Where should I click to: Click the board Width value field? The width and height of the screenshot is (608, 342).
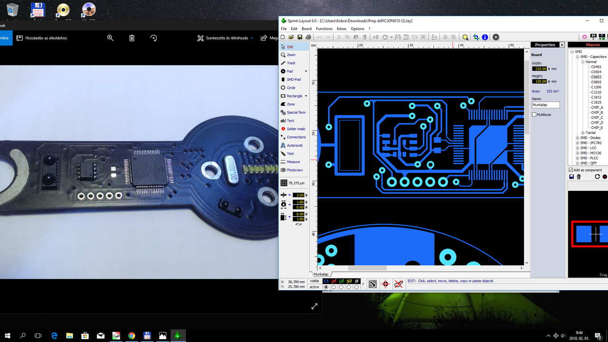[540, 69]
